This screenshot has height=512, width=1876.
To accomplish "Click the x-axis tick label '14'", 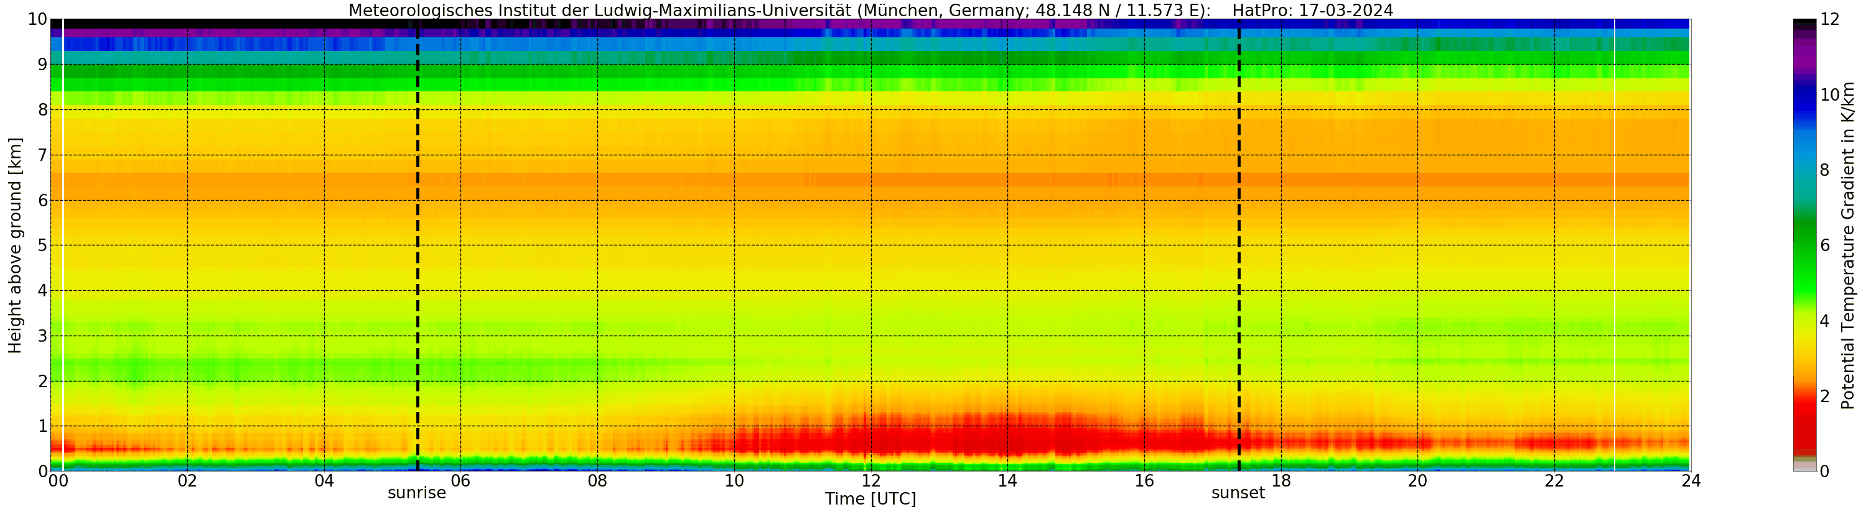I will pos(1007,481).
